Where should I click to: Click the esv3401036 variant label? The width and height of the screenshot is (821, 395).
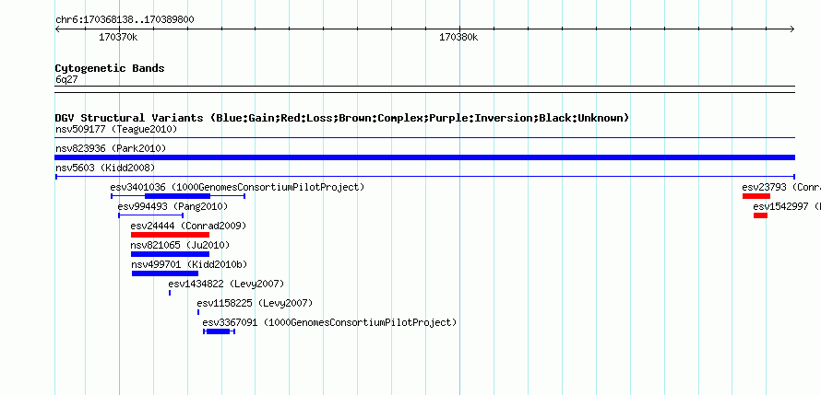pos(237,187)
